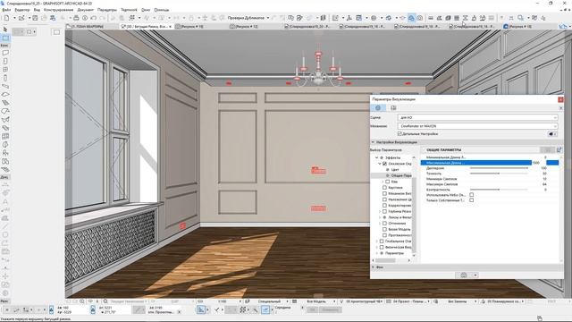Select the Stair tool in the toolbox
Image resolution: width=572 pixels, height=322 pixels.
tap(5, 103)
